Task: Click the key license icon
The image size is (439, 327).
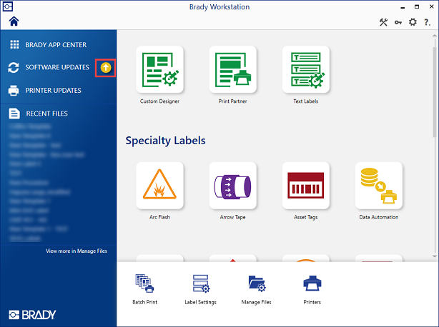Action: tap(398, 22)
